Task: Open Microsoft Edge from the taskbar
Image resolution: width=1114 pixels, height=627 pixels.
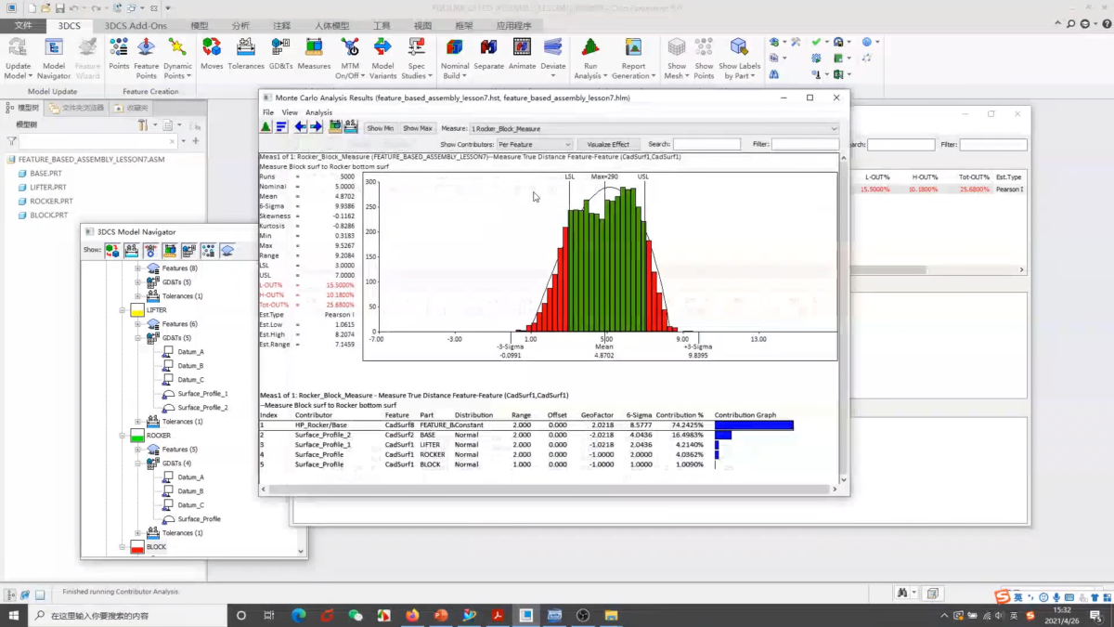Action: coord(299,615)
